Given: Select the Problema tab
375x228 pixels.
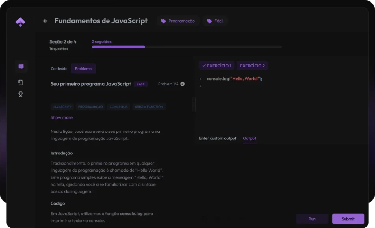Looking at the screenshot, I should (x=83, y=68).
